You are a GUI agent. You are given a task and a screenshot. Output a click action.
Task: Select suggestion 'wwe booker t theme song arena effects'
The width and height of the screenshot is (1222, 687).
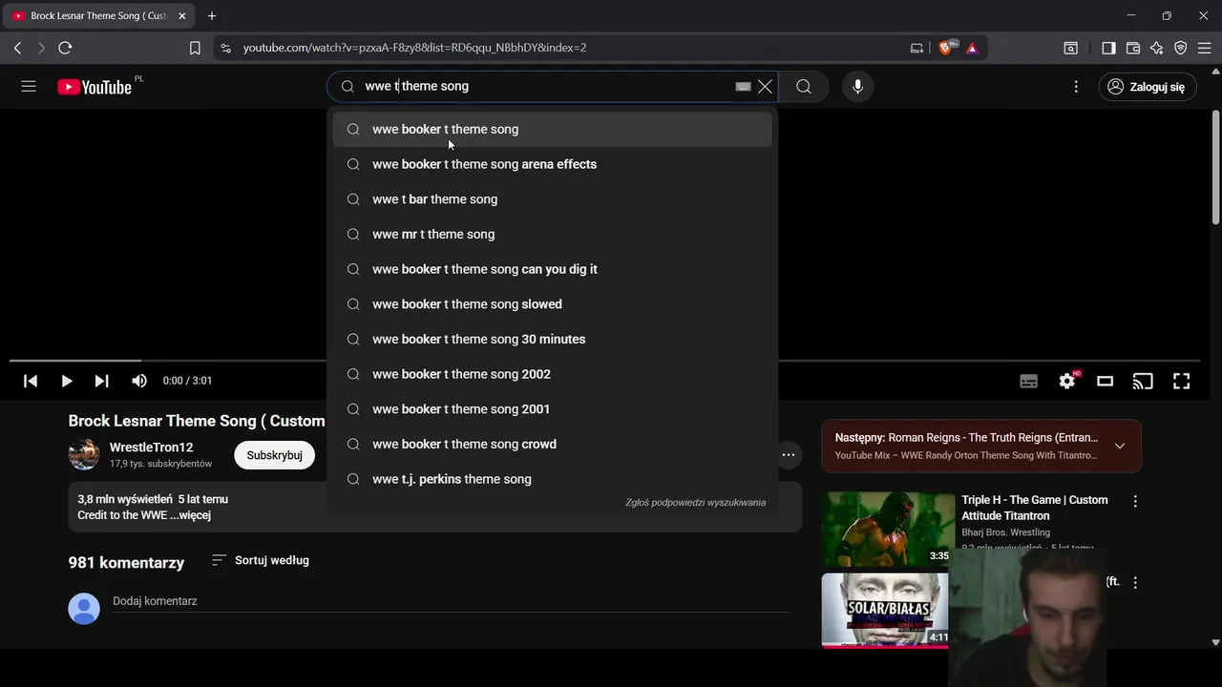pyautogui.click(x=552, y=164)
